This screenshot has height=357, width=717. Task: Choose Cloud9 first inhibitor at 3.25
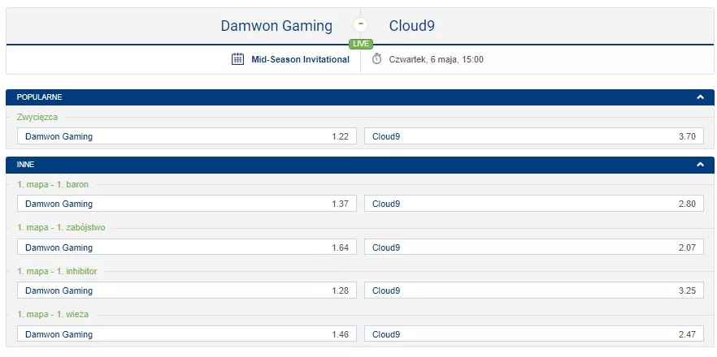coord(533,290)
